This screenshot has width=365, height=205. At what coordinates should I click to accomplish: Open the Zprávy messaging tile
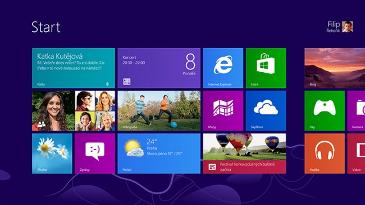95,153
